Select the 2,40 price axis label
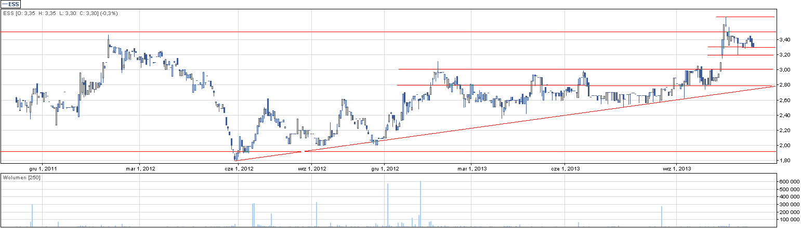 784,115
